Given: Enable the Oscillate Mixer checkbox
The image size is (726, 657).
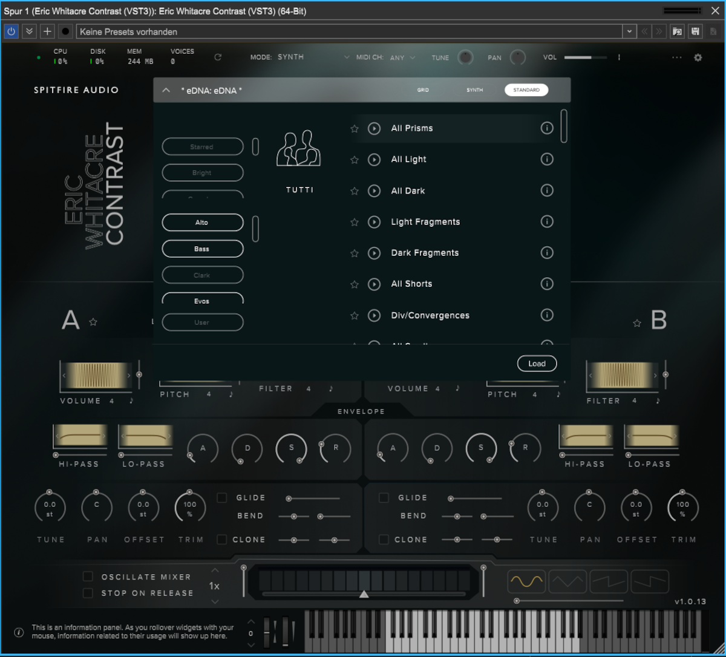Looking at the screenshot, I should coord(88,577).
